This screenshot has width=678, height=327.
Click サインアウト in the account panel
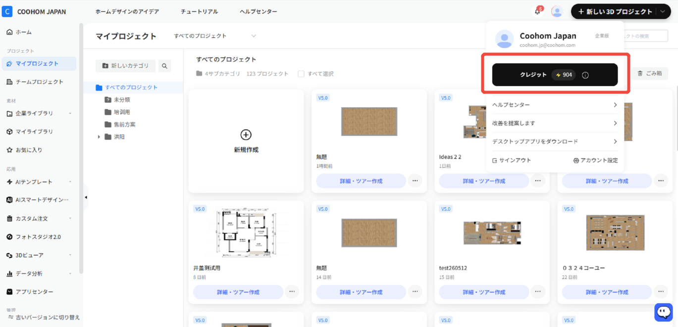tap(512, 160)
